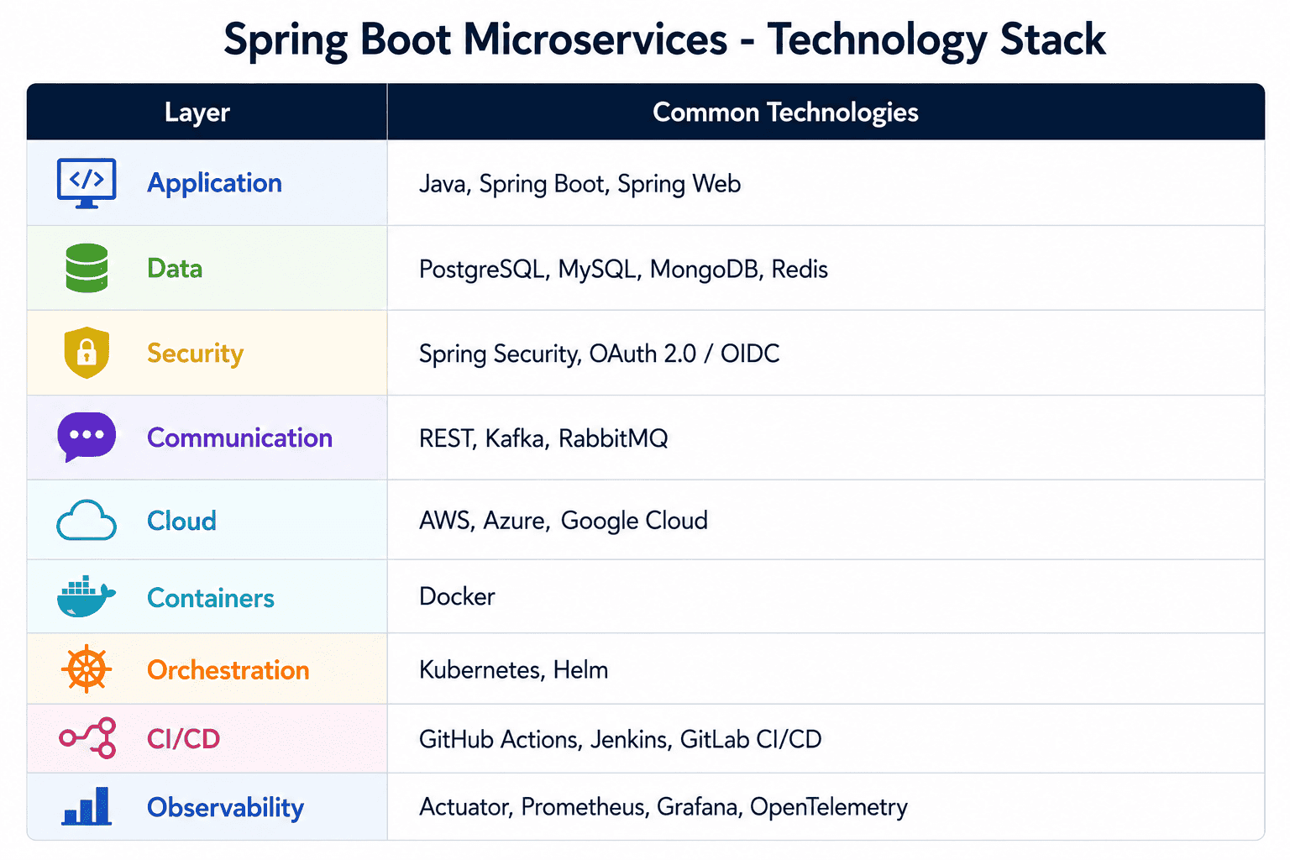This screenshot has width=1290, height=860.
Task: Click the pink CI/CD pipeline icon
Action: (87, 738)
